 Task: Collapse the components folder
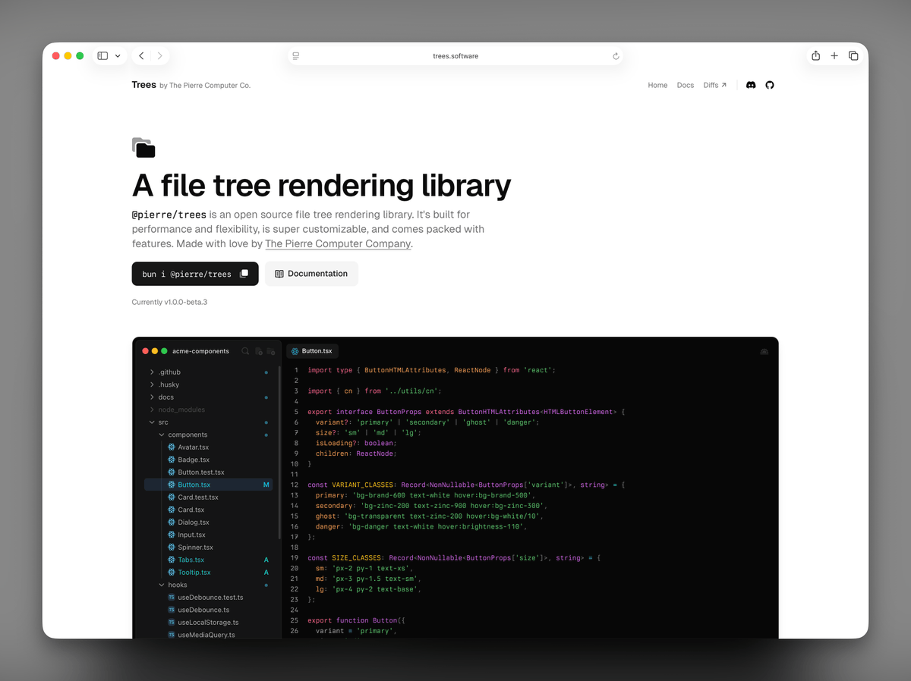[x=162, y=435]
